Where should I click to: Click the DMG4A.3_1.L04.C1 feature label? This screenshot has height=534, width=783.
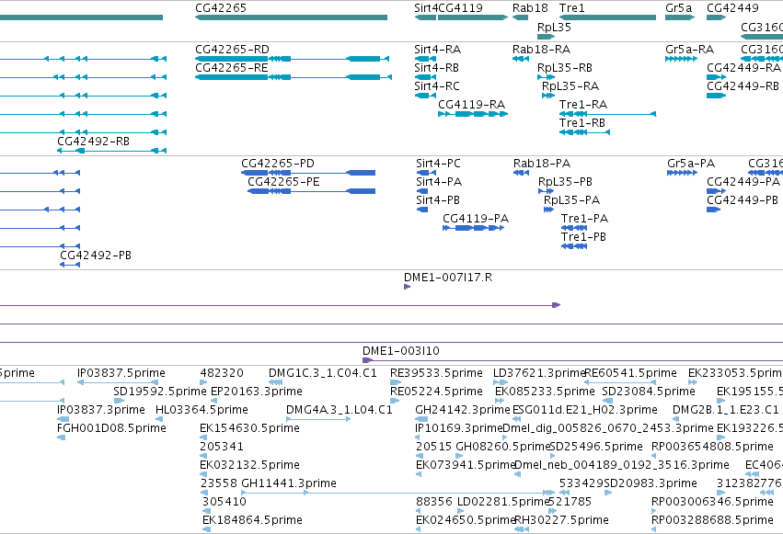coord(340,410)
